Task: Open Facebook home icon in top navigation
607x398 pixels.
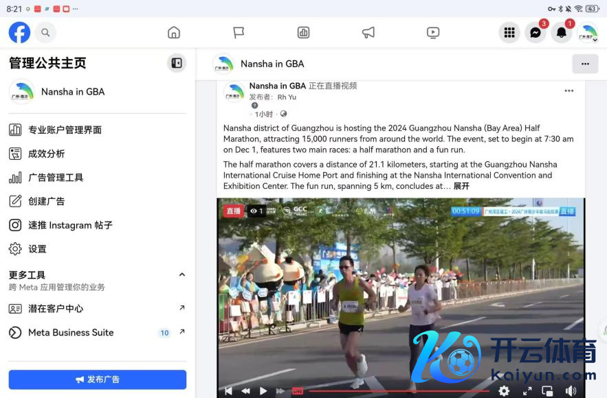Action: [174, 32]
